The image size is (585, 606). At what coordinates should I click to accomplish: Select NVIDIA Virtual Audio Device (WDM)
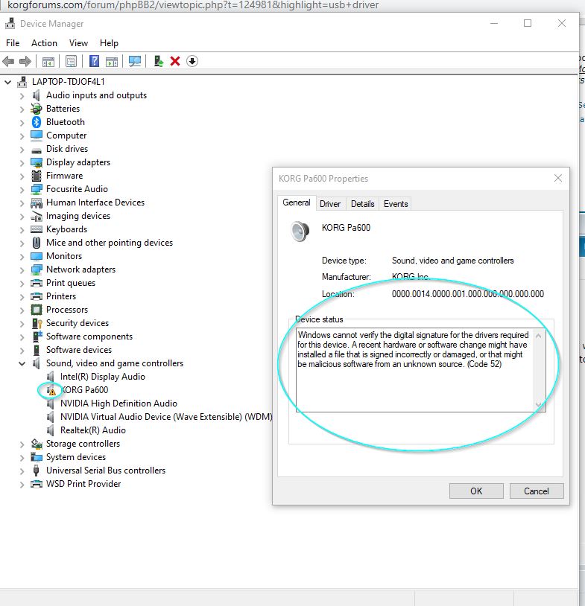pos(166,417)
